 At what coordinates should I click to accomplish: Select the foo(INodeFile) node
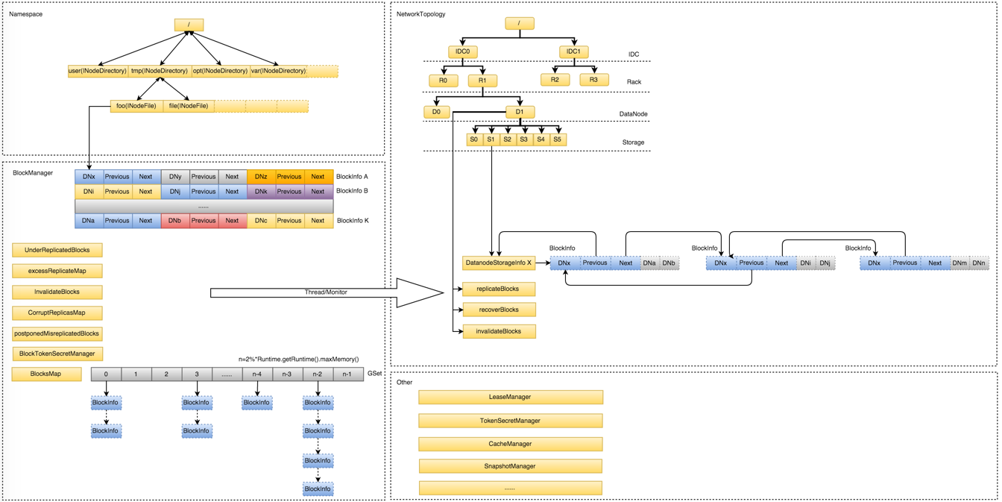(136, 107)
